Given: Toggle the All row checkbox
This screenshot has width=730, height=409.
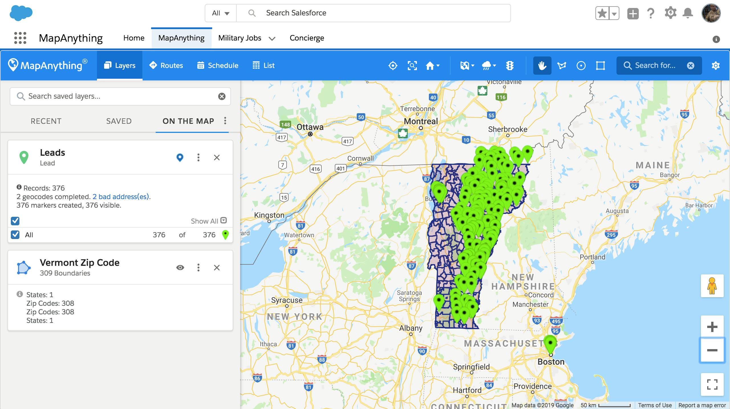Looking at the screenshot, I should pyautogui.click(x=15, y=235).
